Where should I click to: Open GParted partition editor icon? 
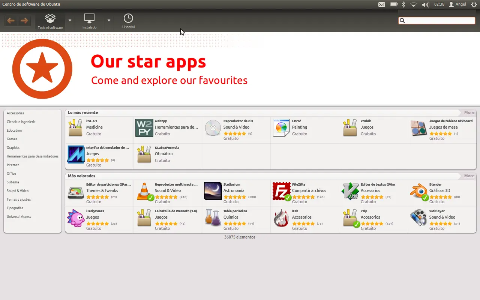(x=75, y=192)
